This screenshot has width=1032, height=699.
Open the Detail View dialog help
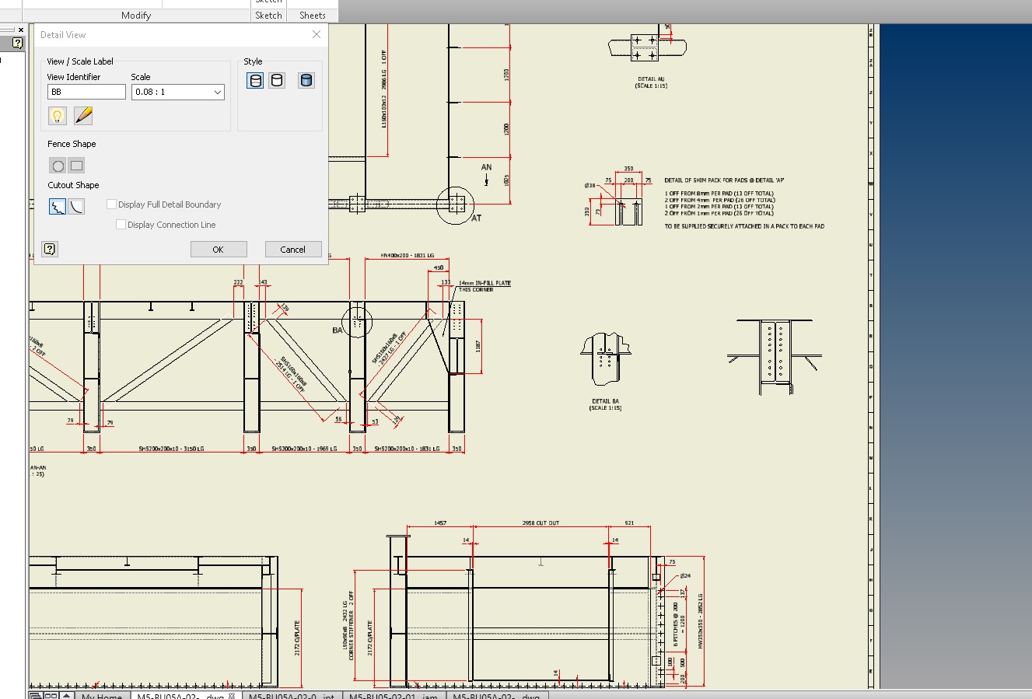(50, 249)
